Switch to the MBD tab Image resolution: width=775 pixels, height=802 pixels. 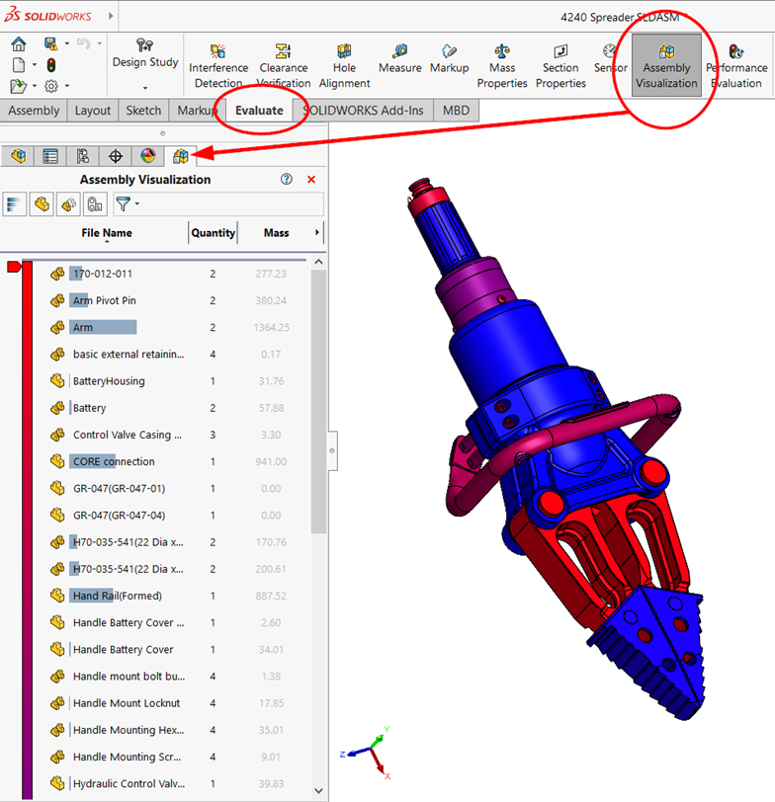point(456,111)
